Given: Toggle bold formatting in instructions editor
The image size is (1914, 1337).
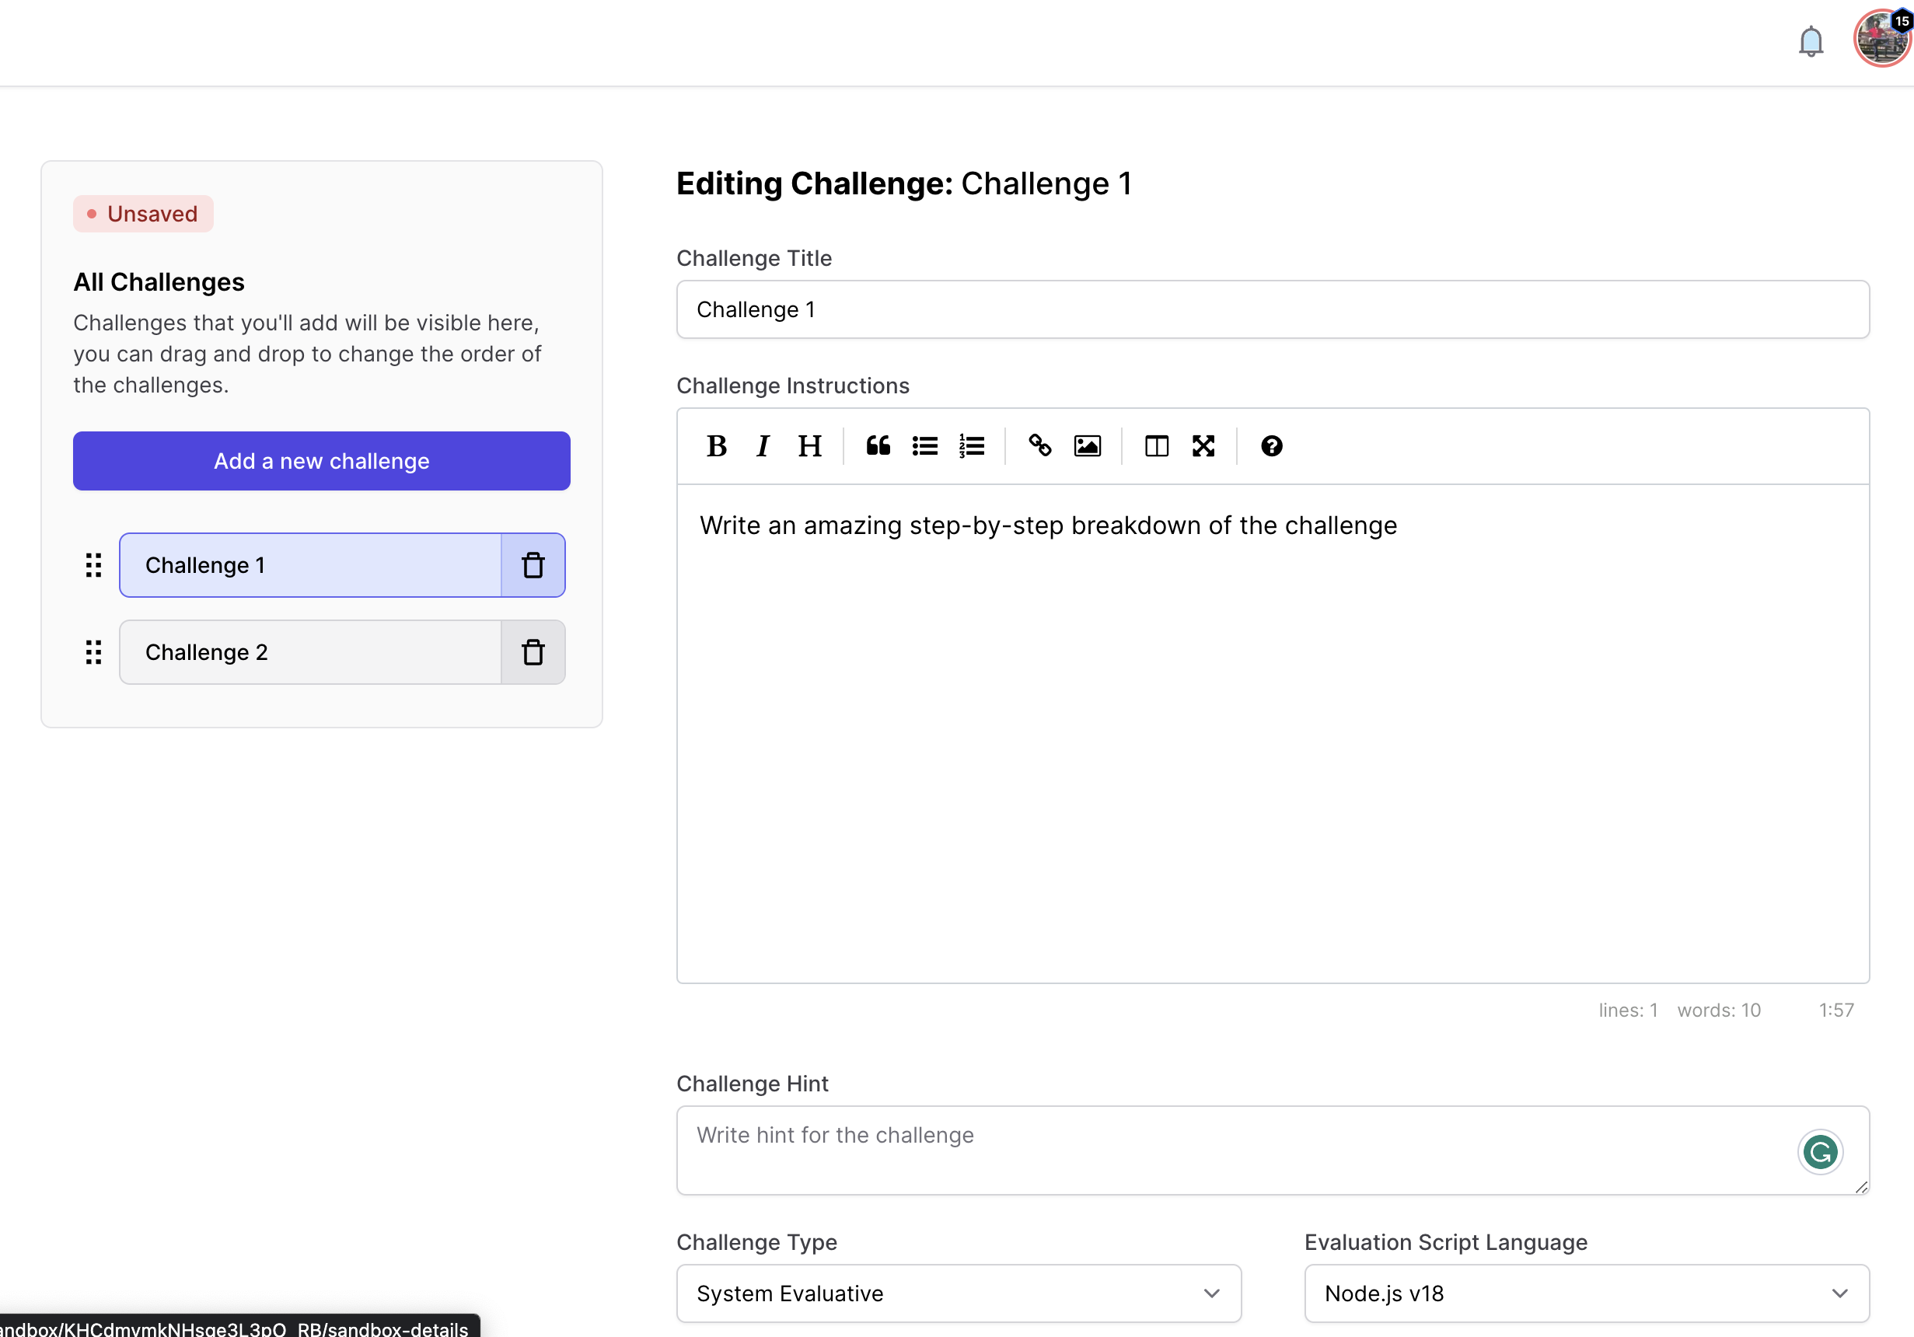Looking at the screenshot, I should [716, 446].
